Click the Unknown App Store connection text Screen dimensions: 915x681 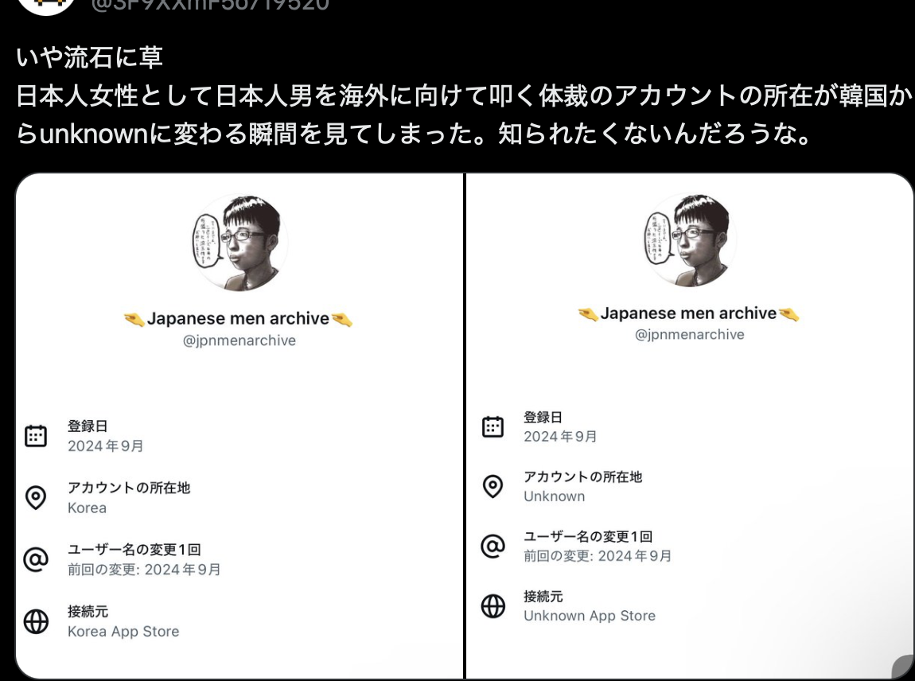[x=590, y=616]
